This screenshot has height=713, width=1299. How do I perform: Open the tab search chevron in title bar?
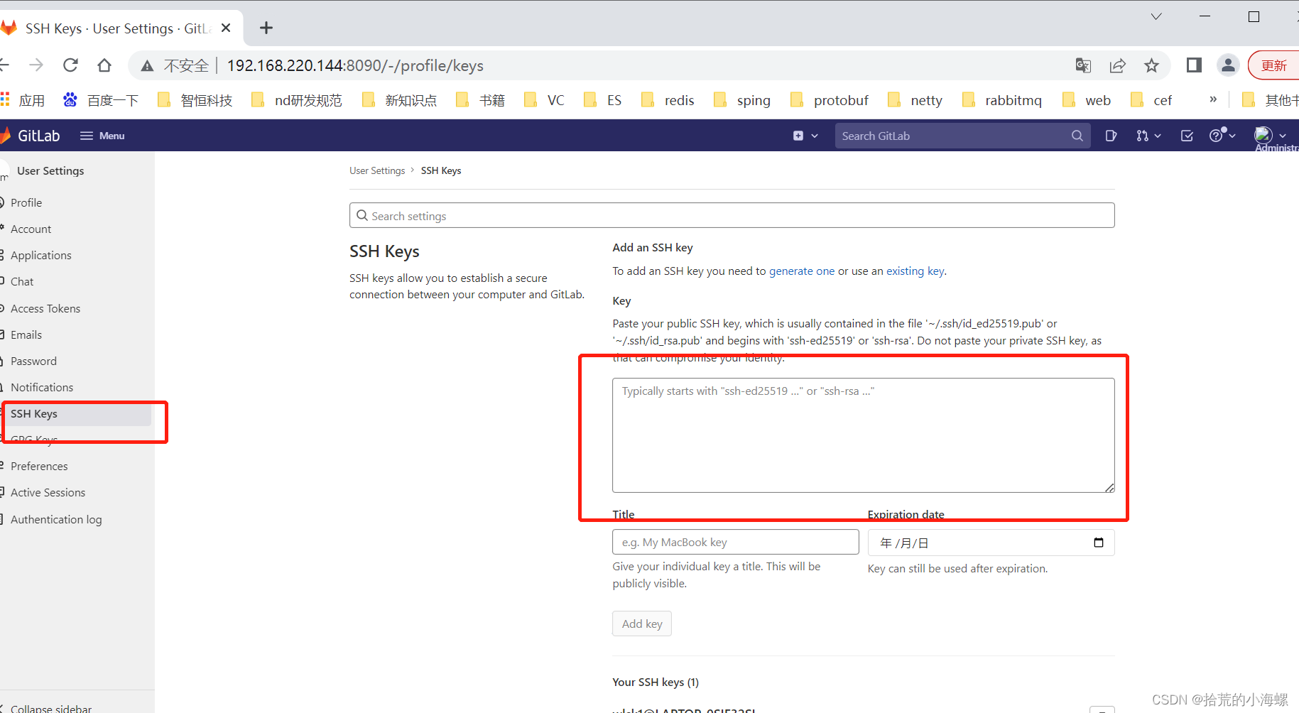(1156, 16)
